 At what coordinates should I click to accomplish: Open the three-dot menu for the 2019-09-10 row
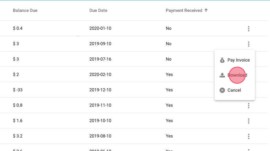[249, 44]
